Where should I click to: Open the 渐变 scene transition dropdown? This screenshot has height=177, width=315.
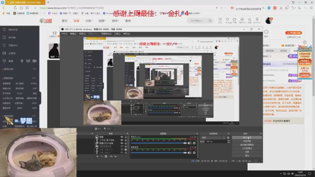pos(213,138)
